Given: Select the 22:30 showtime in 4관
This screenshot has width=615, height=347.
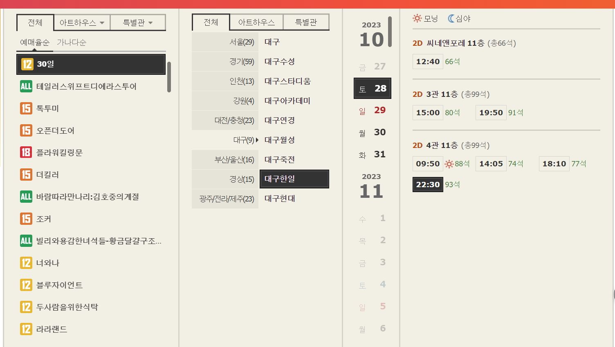Looking at the screenshot, I should [x=428, y=185].
